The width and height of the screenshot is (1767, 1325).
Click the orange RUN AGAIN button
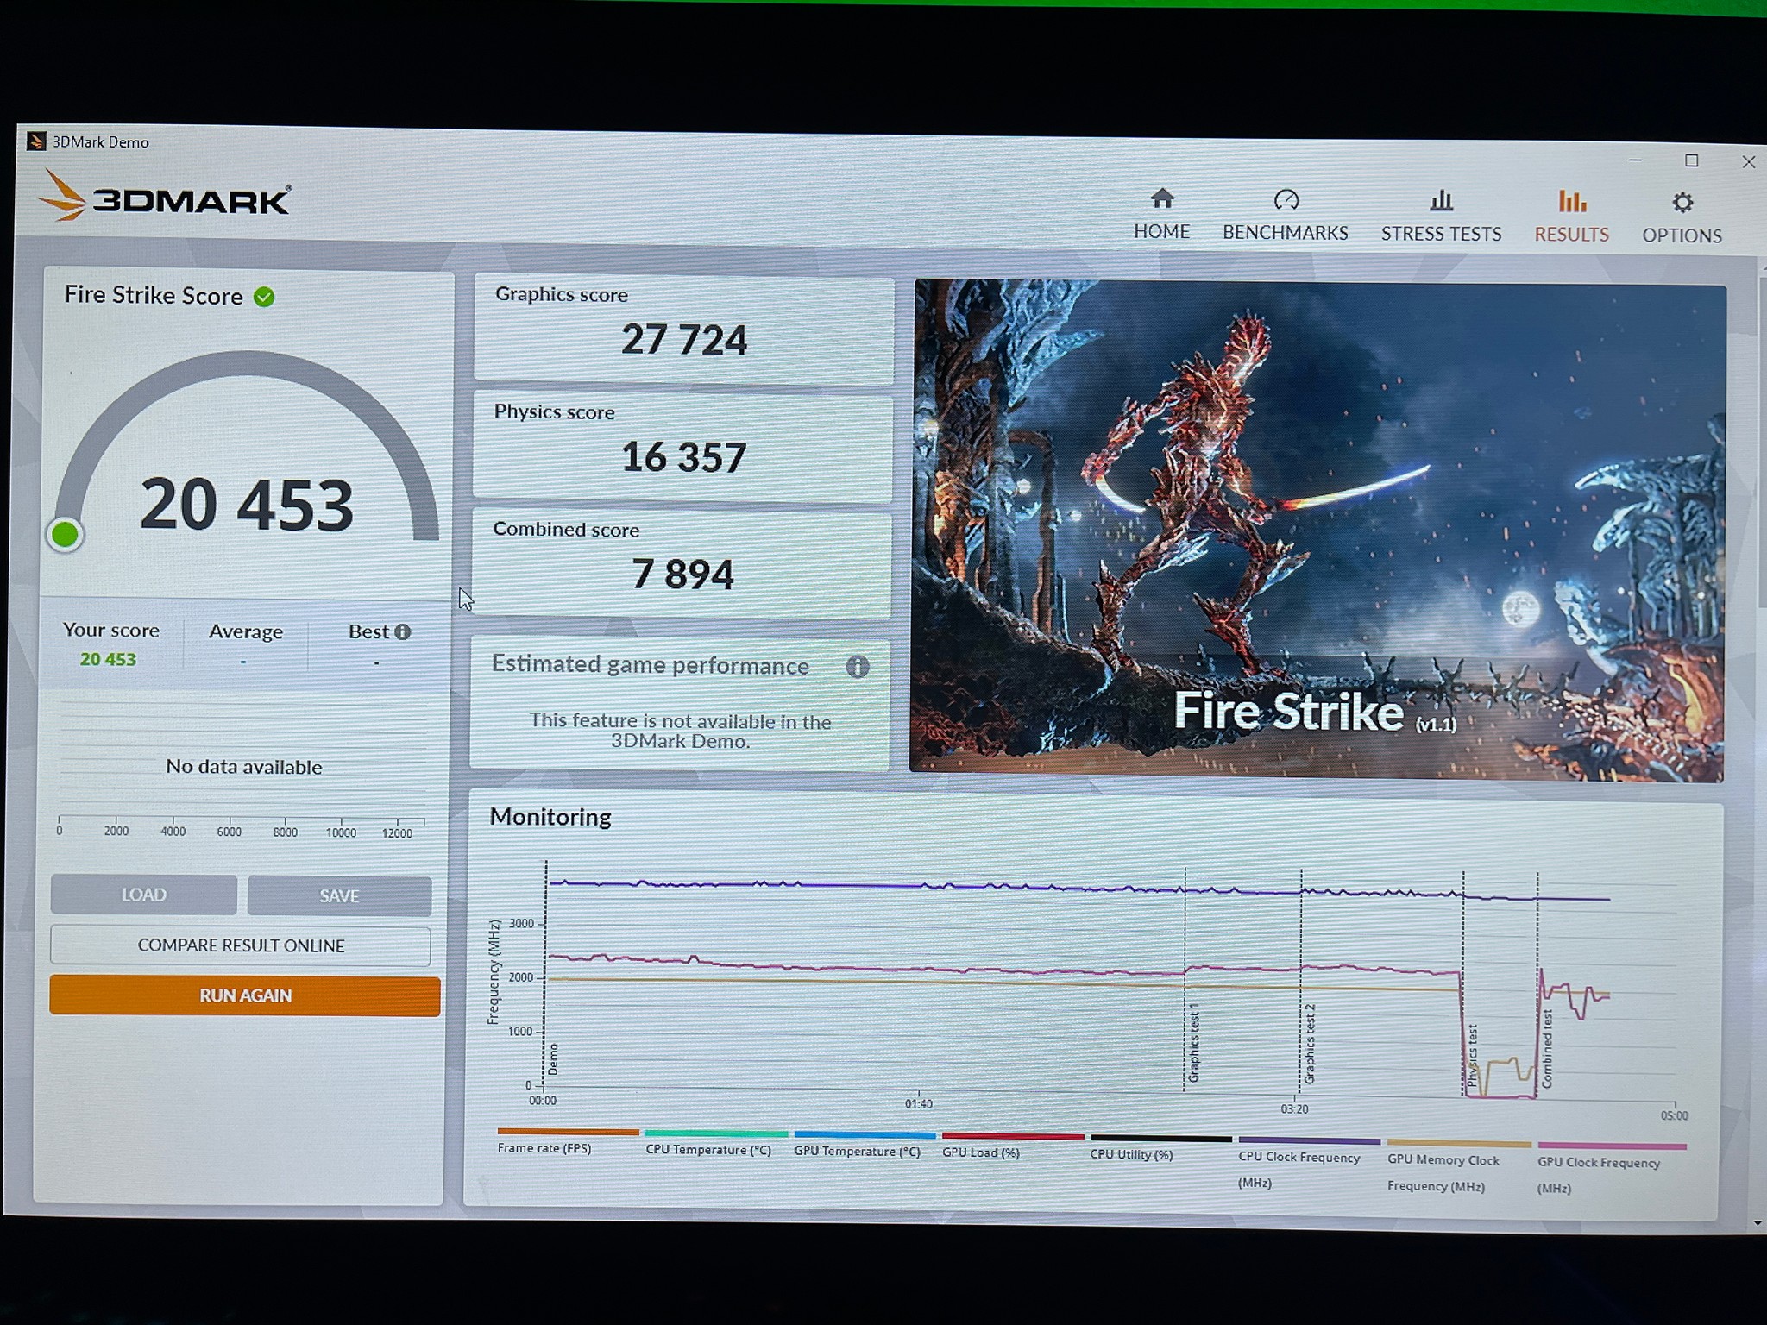tap(245, 995)
